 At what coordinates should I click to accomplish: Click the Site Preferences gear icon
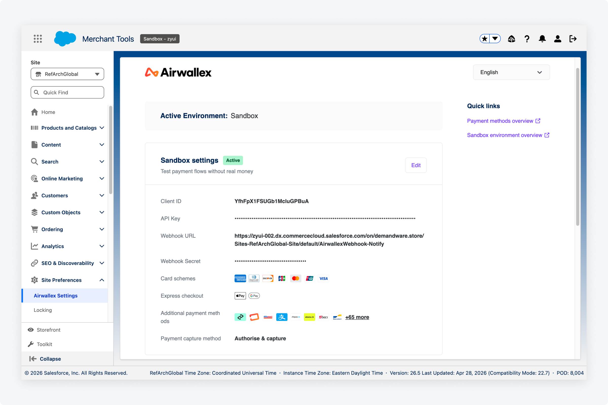34,280
